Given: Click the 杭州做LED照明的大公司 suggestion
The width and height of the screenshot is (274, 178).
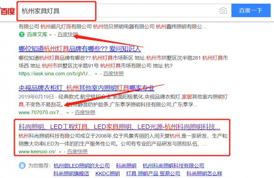Looking at the screenshot, I should (x=82, y=166).
